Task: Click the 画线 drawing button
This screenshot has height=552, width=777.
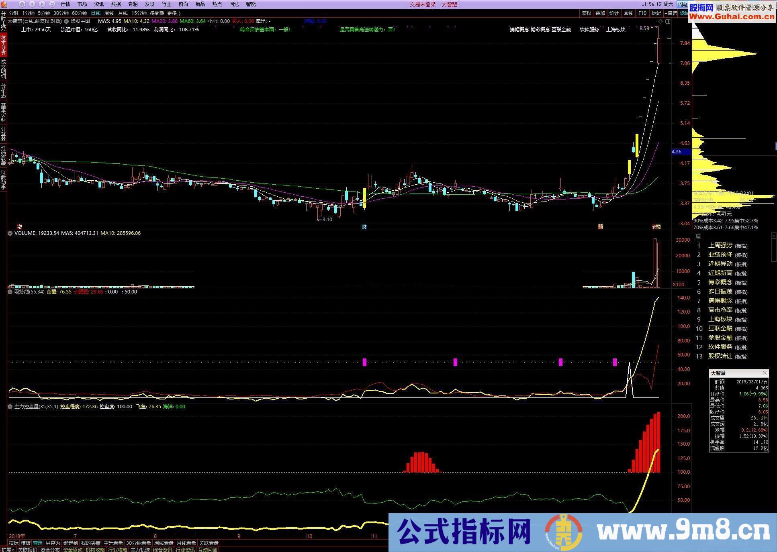Action: pyautogui.click(x=628, y=13)
